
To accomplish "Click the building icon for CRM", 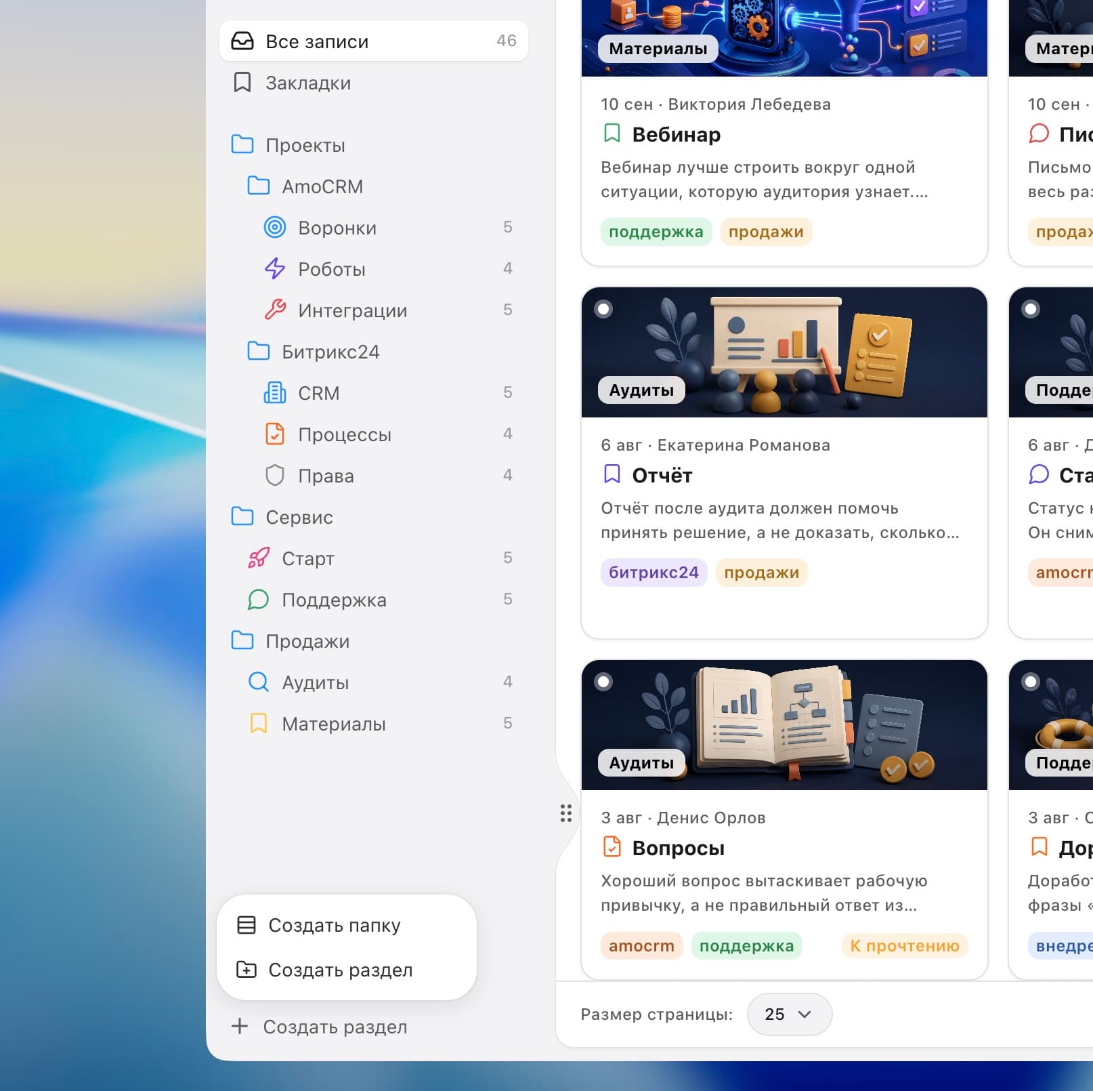I will click(274, 392).
